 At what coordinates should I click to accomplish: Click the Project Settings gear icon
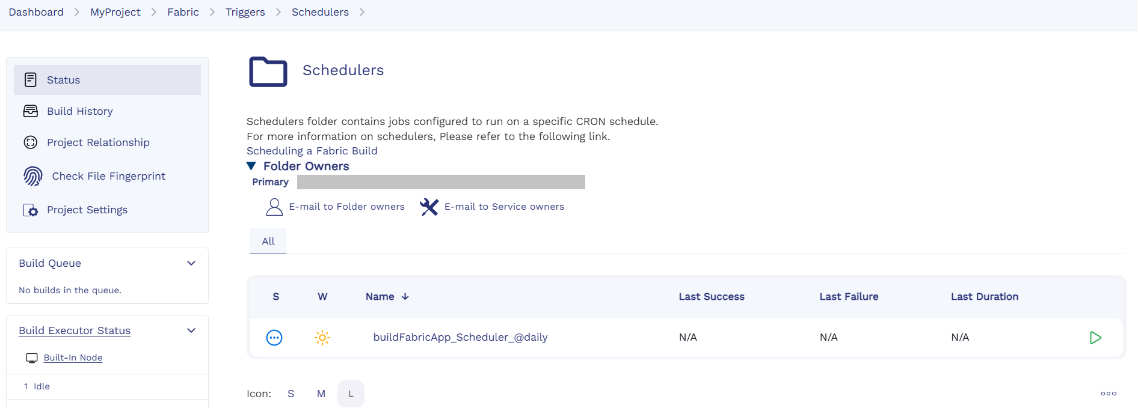coord(31,210)
